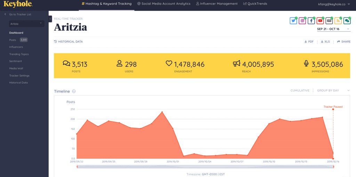This screenshot has width=356, height=177.
Task: Switch to QuickTrends tab
Action: pyautogui.click(x=255, y=4)
